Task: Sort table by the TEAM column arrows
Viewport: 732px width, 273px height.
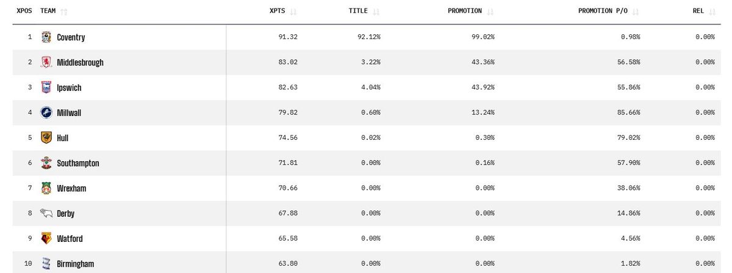Action: click(64, 12)
